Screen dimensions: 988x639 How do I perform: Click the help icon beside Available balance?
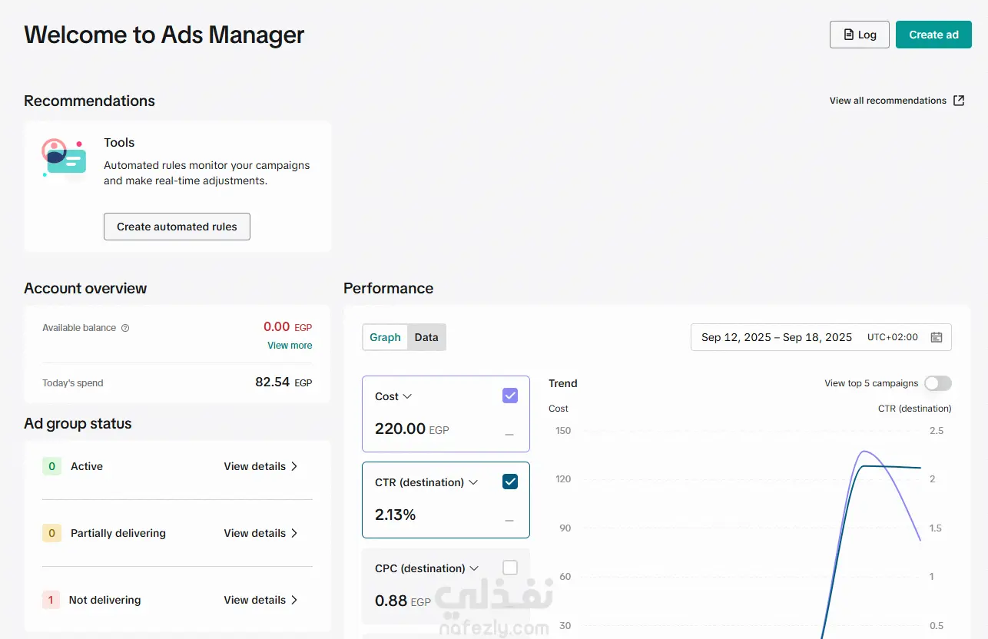[x=125, y=328]
